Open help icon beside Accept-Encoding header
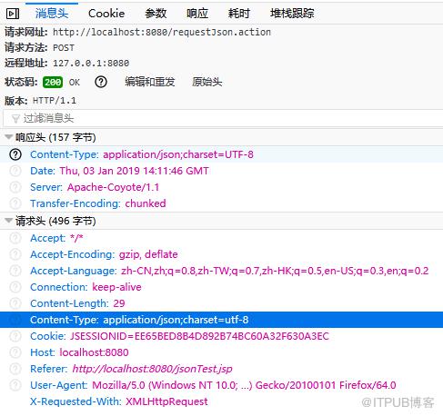This screenshot has height=416, width=443. (x=15, y=254)
